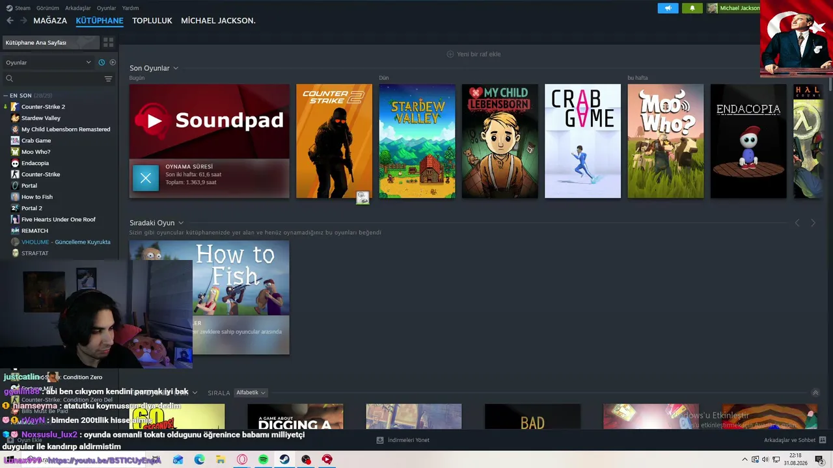Viewport: 833px width, 468px height.
Task: Switch to the TOPLULUK tab
Action: pyautogui.click(x=152, y=21)
